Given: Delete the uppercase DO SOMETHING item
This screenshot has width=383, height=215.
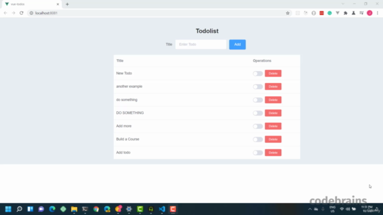Looking at the screenshot, I should pos(273,113).
